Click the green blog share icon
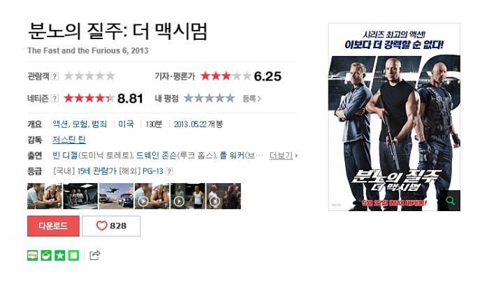This screenshot has height=288, width=489. tap(32, 255)
